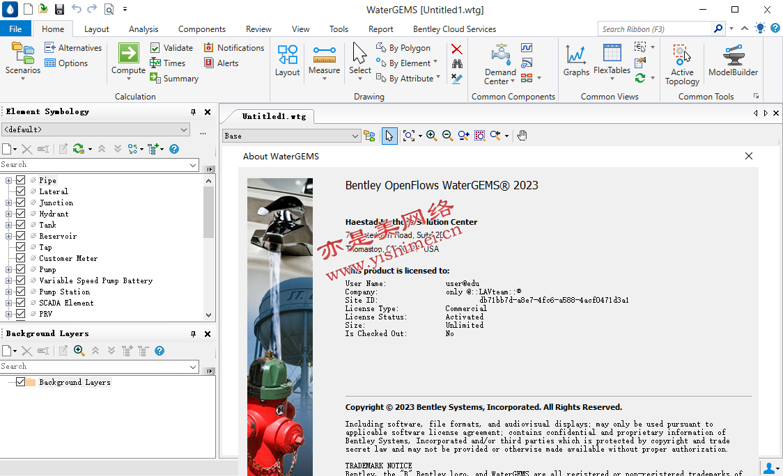Open calculation Options

66,63
